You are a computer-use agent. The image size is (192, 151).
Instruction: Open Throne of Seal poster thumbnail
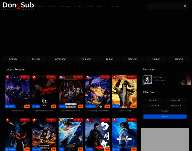[x=17, y=91]
